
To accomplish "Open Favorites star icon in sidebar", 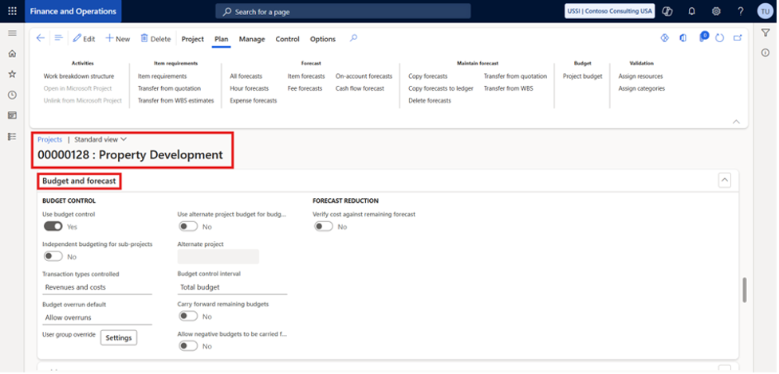I will tap(12, 74).
